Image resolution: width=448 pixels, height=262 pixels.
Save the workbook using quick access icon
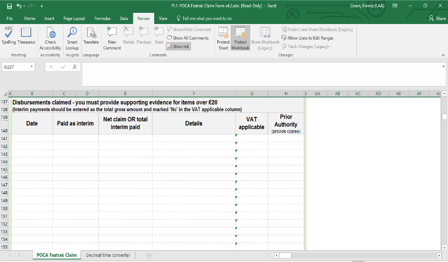[9, 6]
